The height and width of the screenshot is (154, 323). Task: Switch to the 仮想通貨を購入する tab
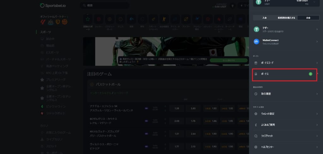(286, 18)
